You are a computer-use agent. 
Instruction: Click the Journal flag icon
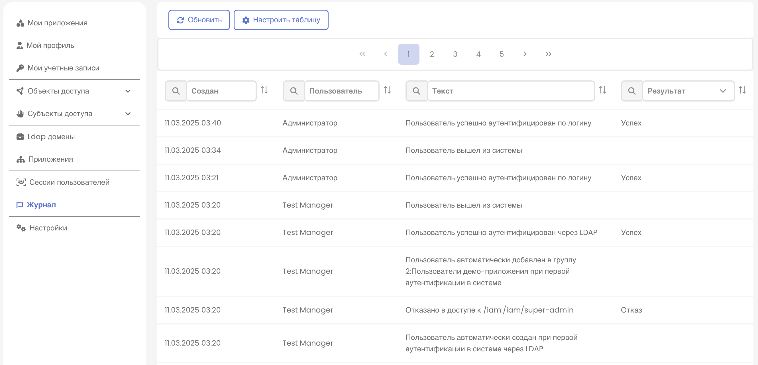pos(20,205)
